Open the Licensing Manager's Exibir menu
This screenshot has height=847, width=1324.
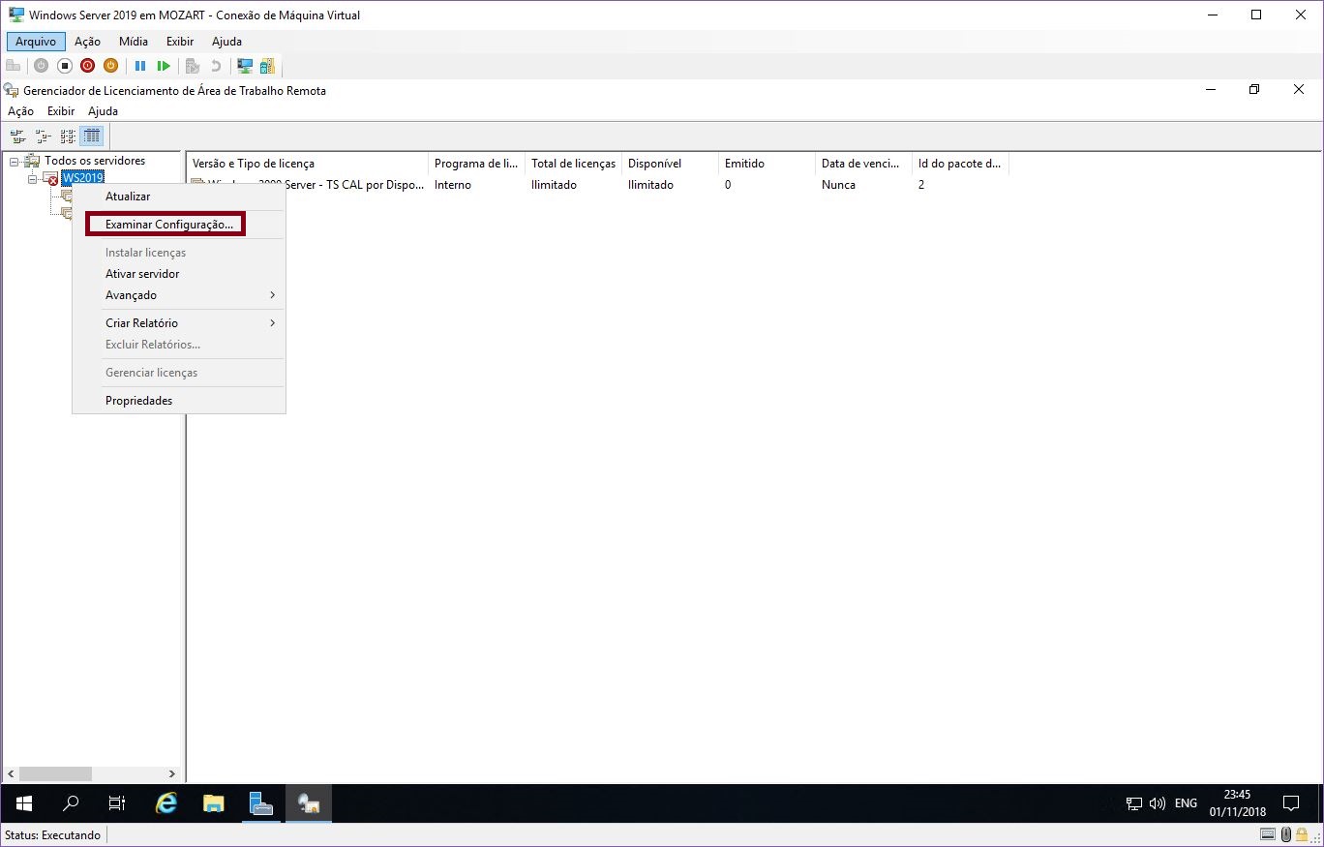[61, 111]
